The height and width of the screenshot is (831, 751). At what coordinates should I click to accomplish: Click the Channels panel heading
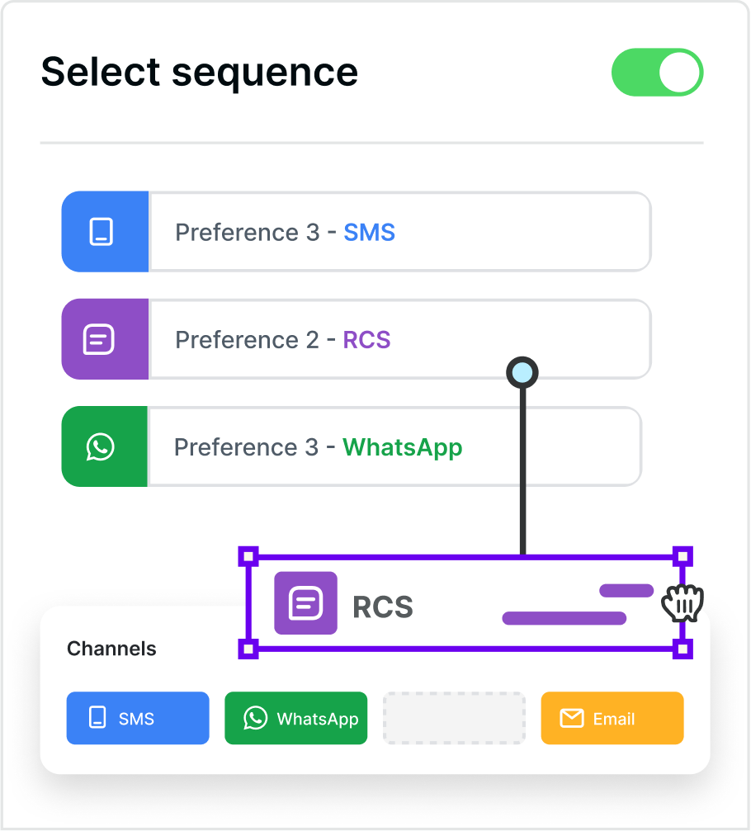click(111, 649)
